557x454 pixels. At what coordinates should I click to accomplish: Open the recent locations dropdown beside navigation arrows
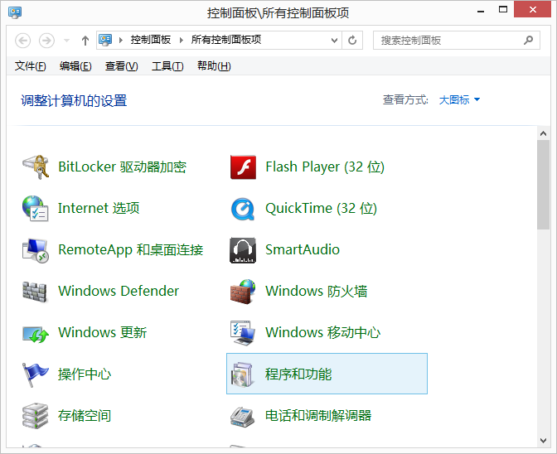(66, 41)
